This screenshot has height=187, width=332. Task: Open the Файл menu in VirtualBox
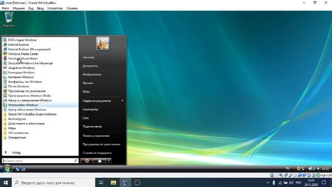point(6,8)
